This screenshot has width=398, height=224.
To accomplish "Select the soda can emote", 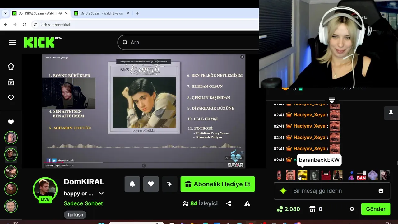I will (x=279, y=175).
